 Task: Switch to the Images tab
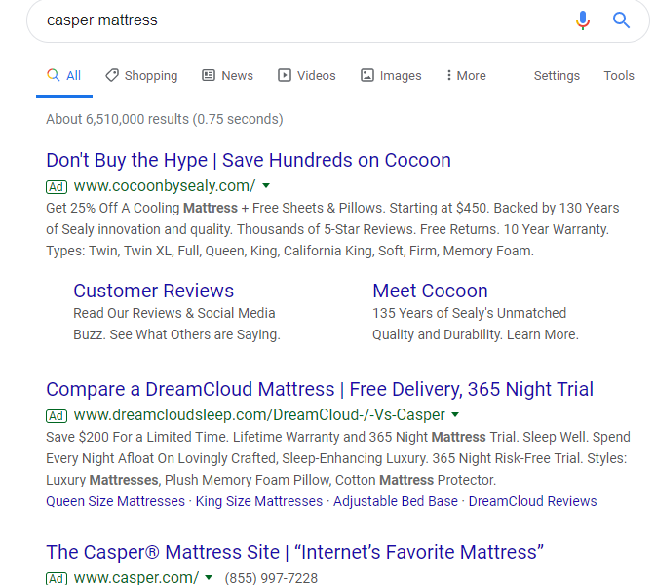click(391, 76)
